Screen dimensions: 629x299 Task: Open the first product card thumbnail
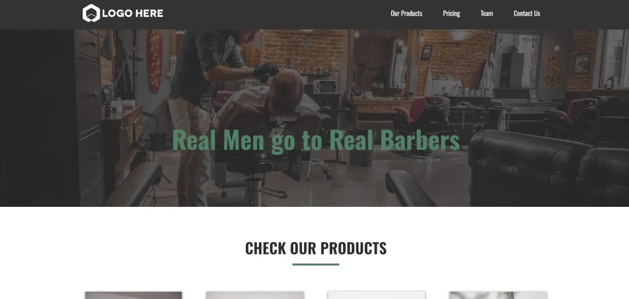point(134,295)
